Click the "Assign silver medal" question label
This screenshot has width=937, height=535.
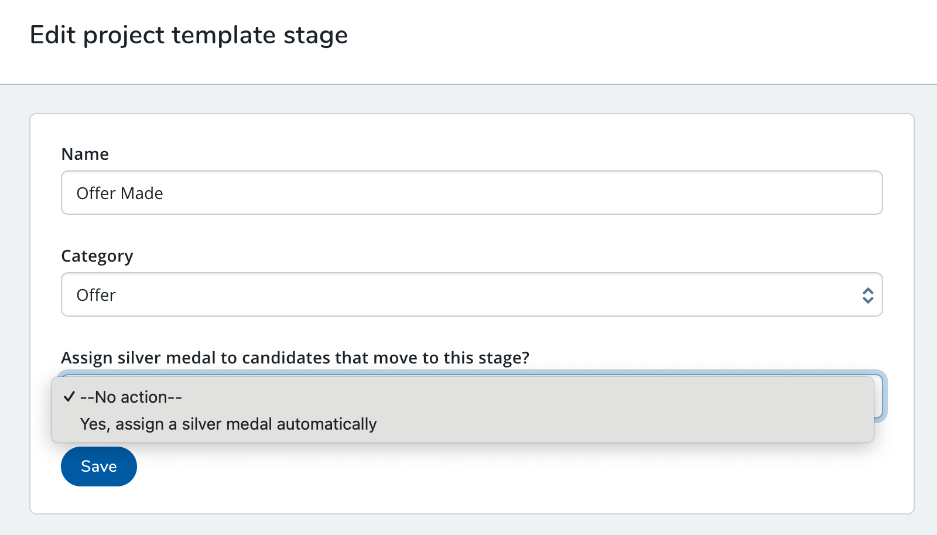pyautogui.click(x=295, y=358)
